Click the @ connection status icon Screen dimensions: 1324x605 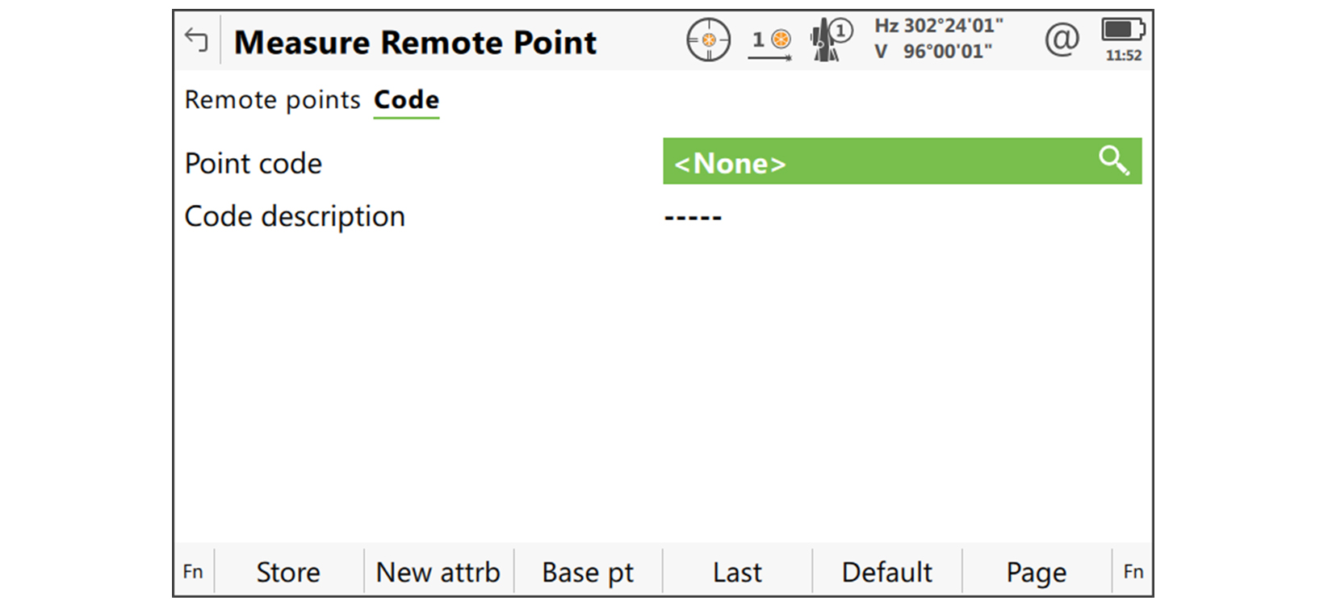(1062, 39)
